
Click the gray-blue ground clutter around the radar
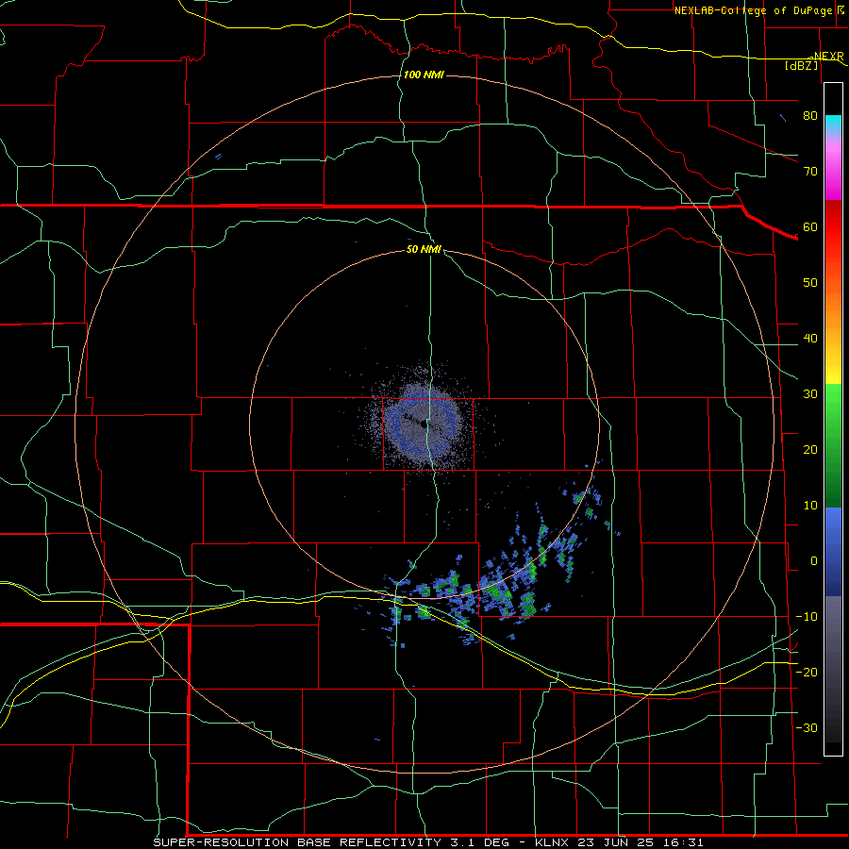(423, 425)
